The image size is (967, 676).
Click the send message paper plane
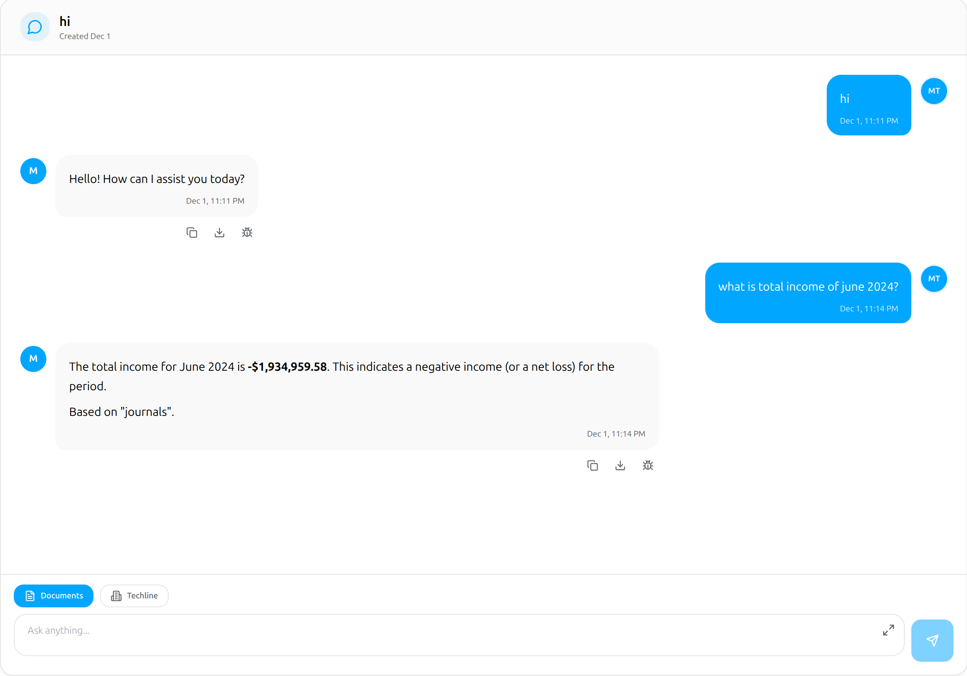[x=932, y=640]
